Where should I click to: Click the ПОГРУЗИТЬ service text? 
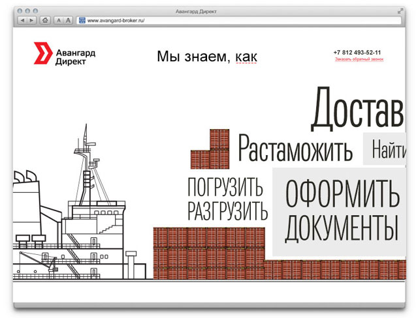coord(225,188)
